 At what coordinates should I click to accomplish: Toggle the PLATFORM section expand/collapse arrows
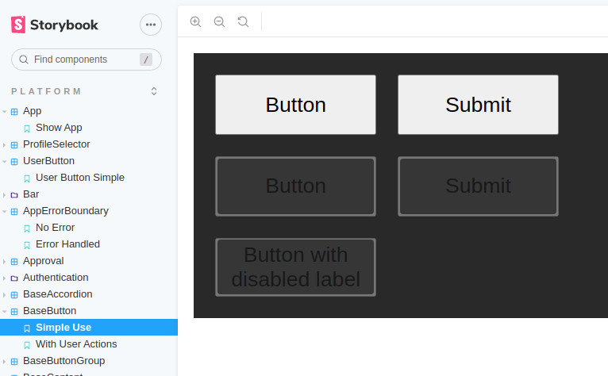click(154, 91)
